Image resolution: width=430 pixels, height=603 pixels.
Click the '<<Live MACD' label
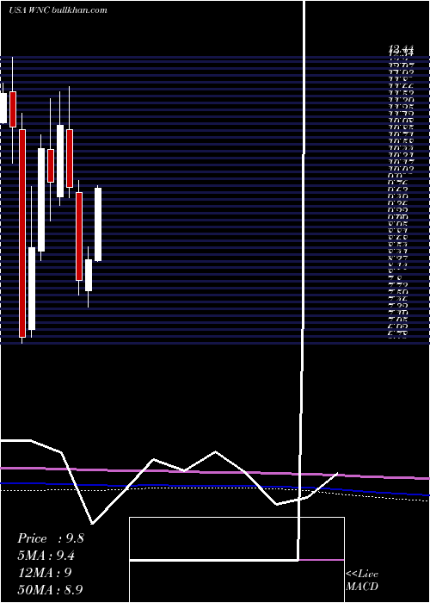(x=362, y=580)
